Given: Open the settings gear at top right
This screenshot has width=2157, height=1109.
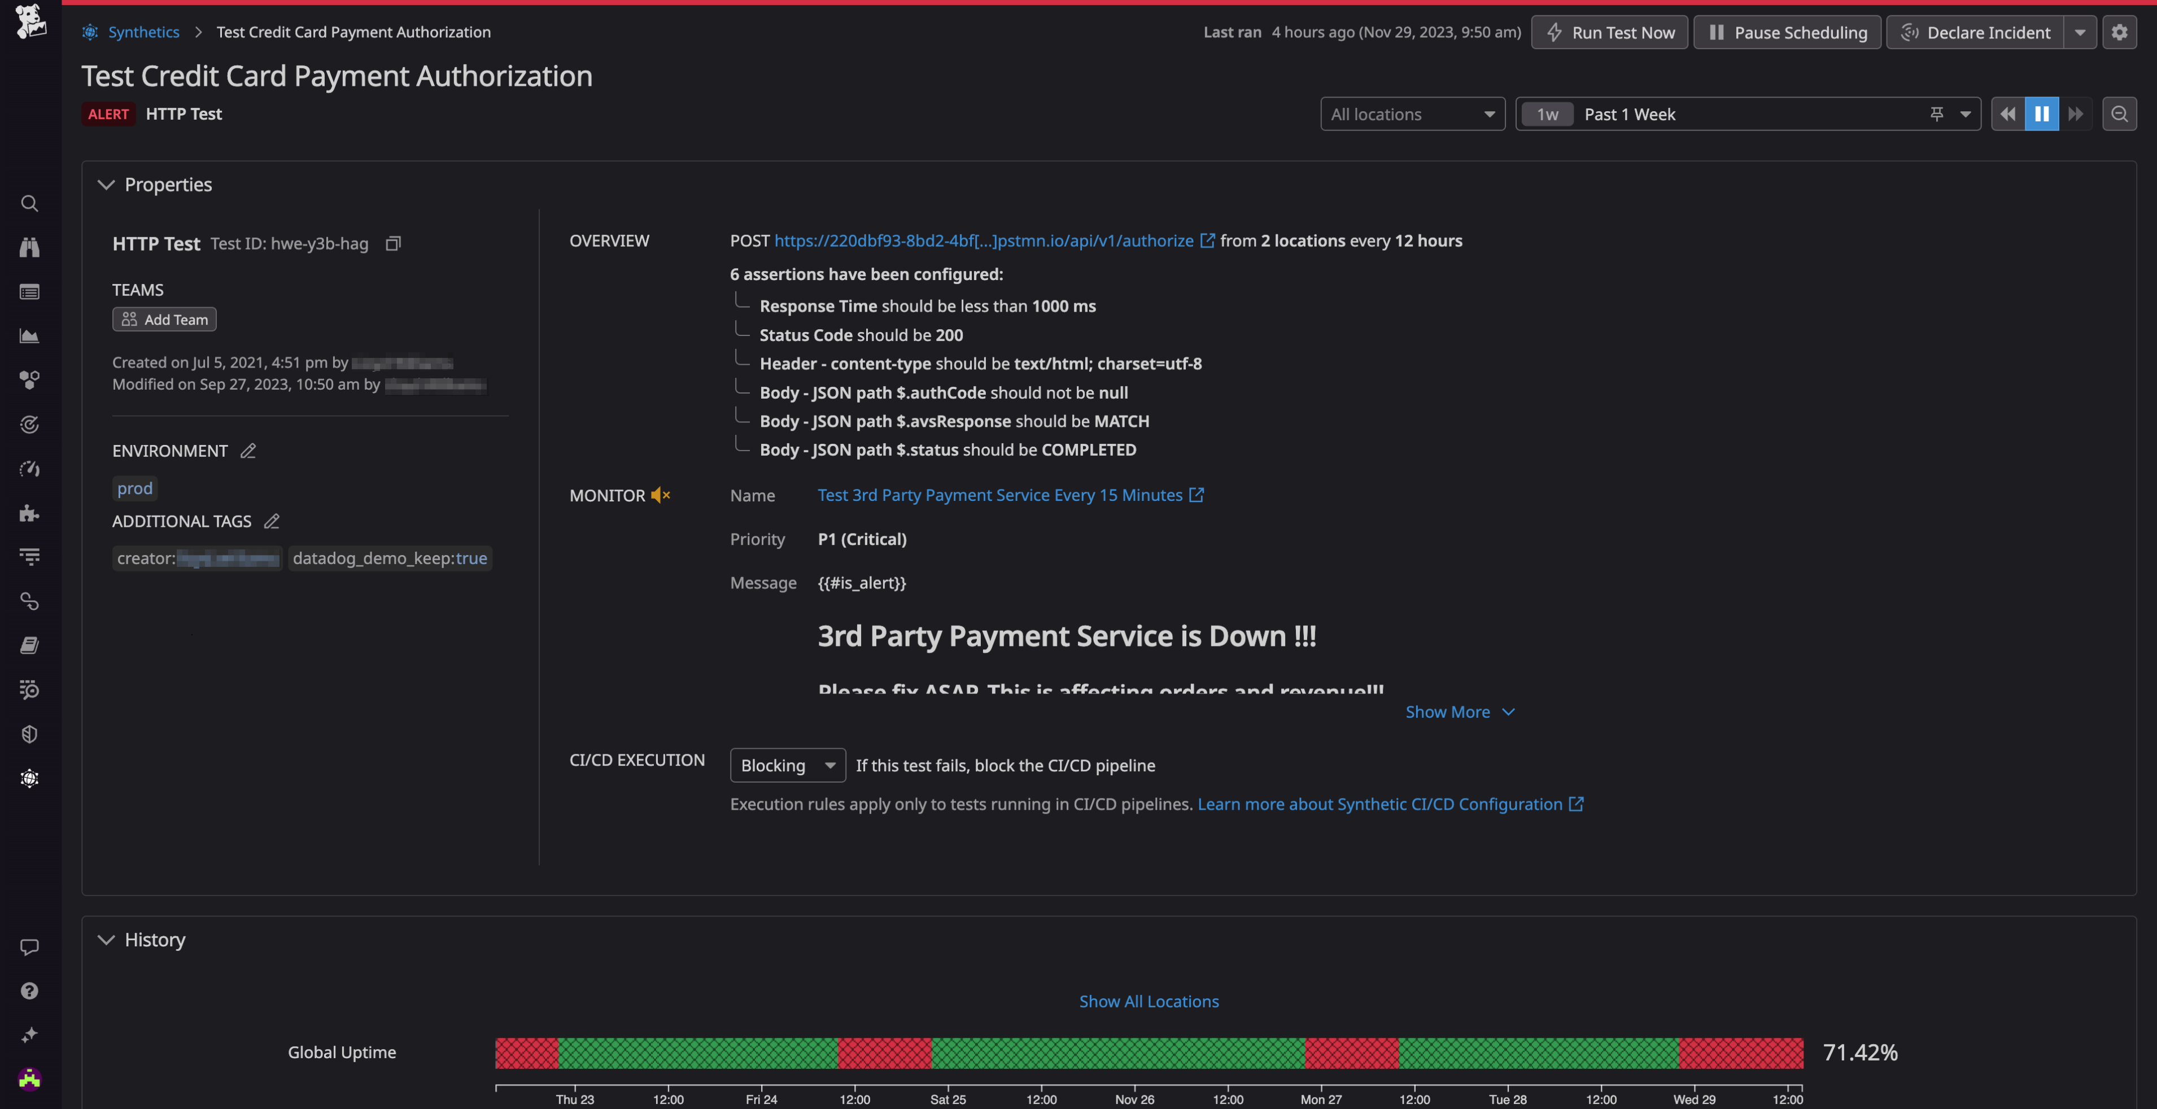Looking at the screenshot, I should [2119, 32].
